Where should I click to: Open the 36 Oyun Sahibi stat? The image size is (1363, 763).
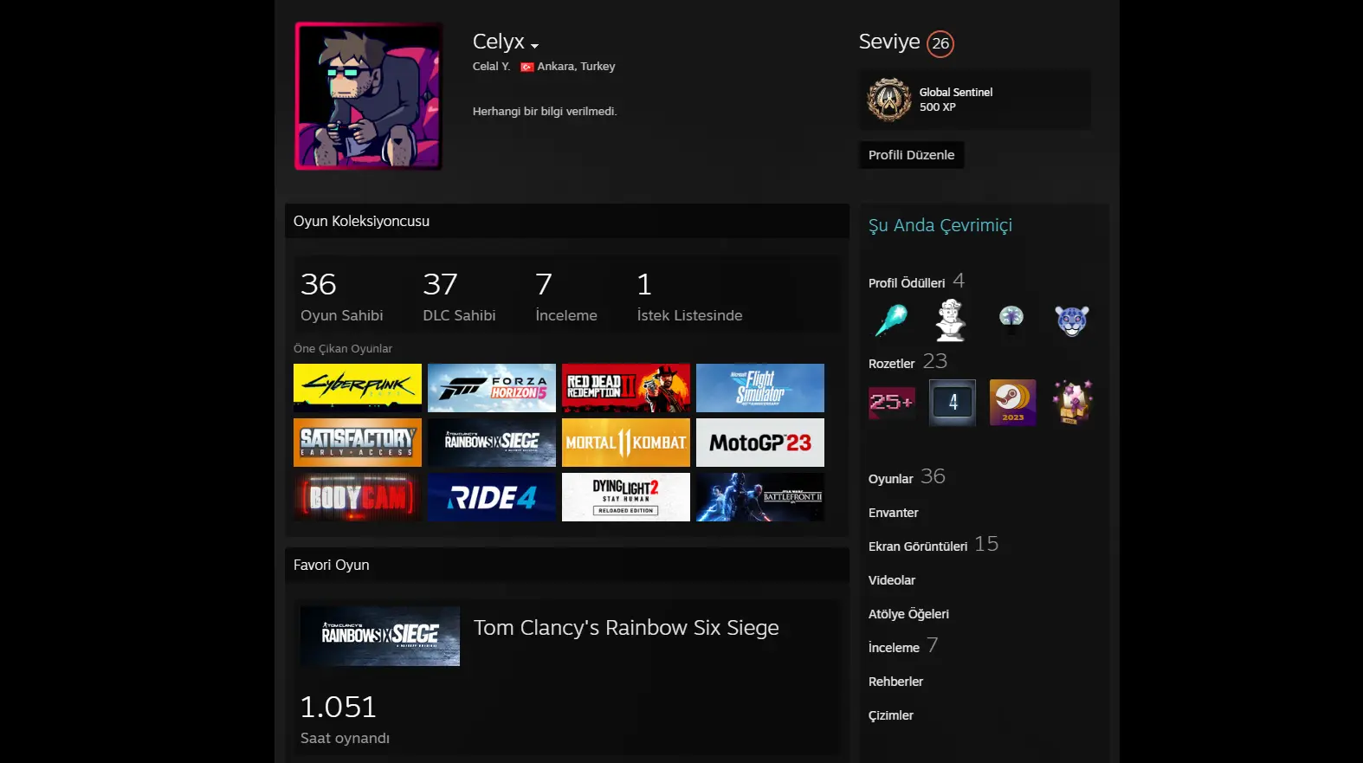coord(341,296)
